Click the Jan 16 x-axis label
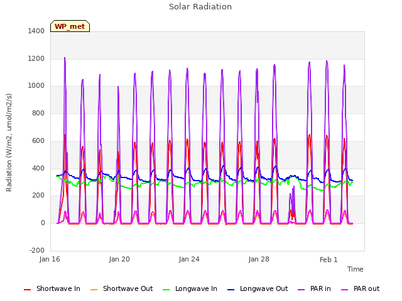 [x=50, y=259]
